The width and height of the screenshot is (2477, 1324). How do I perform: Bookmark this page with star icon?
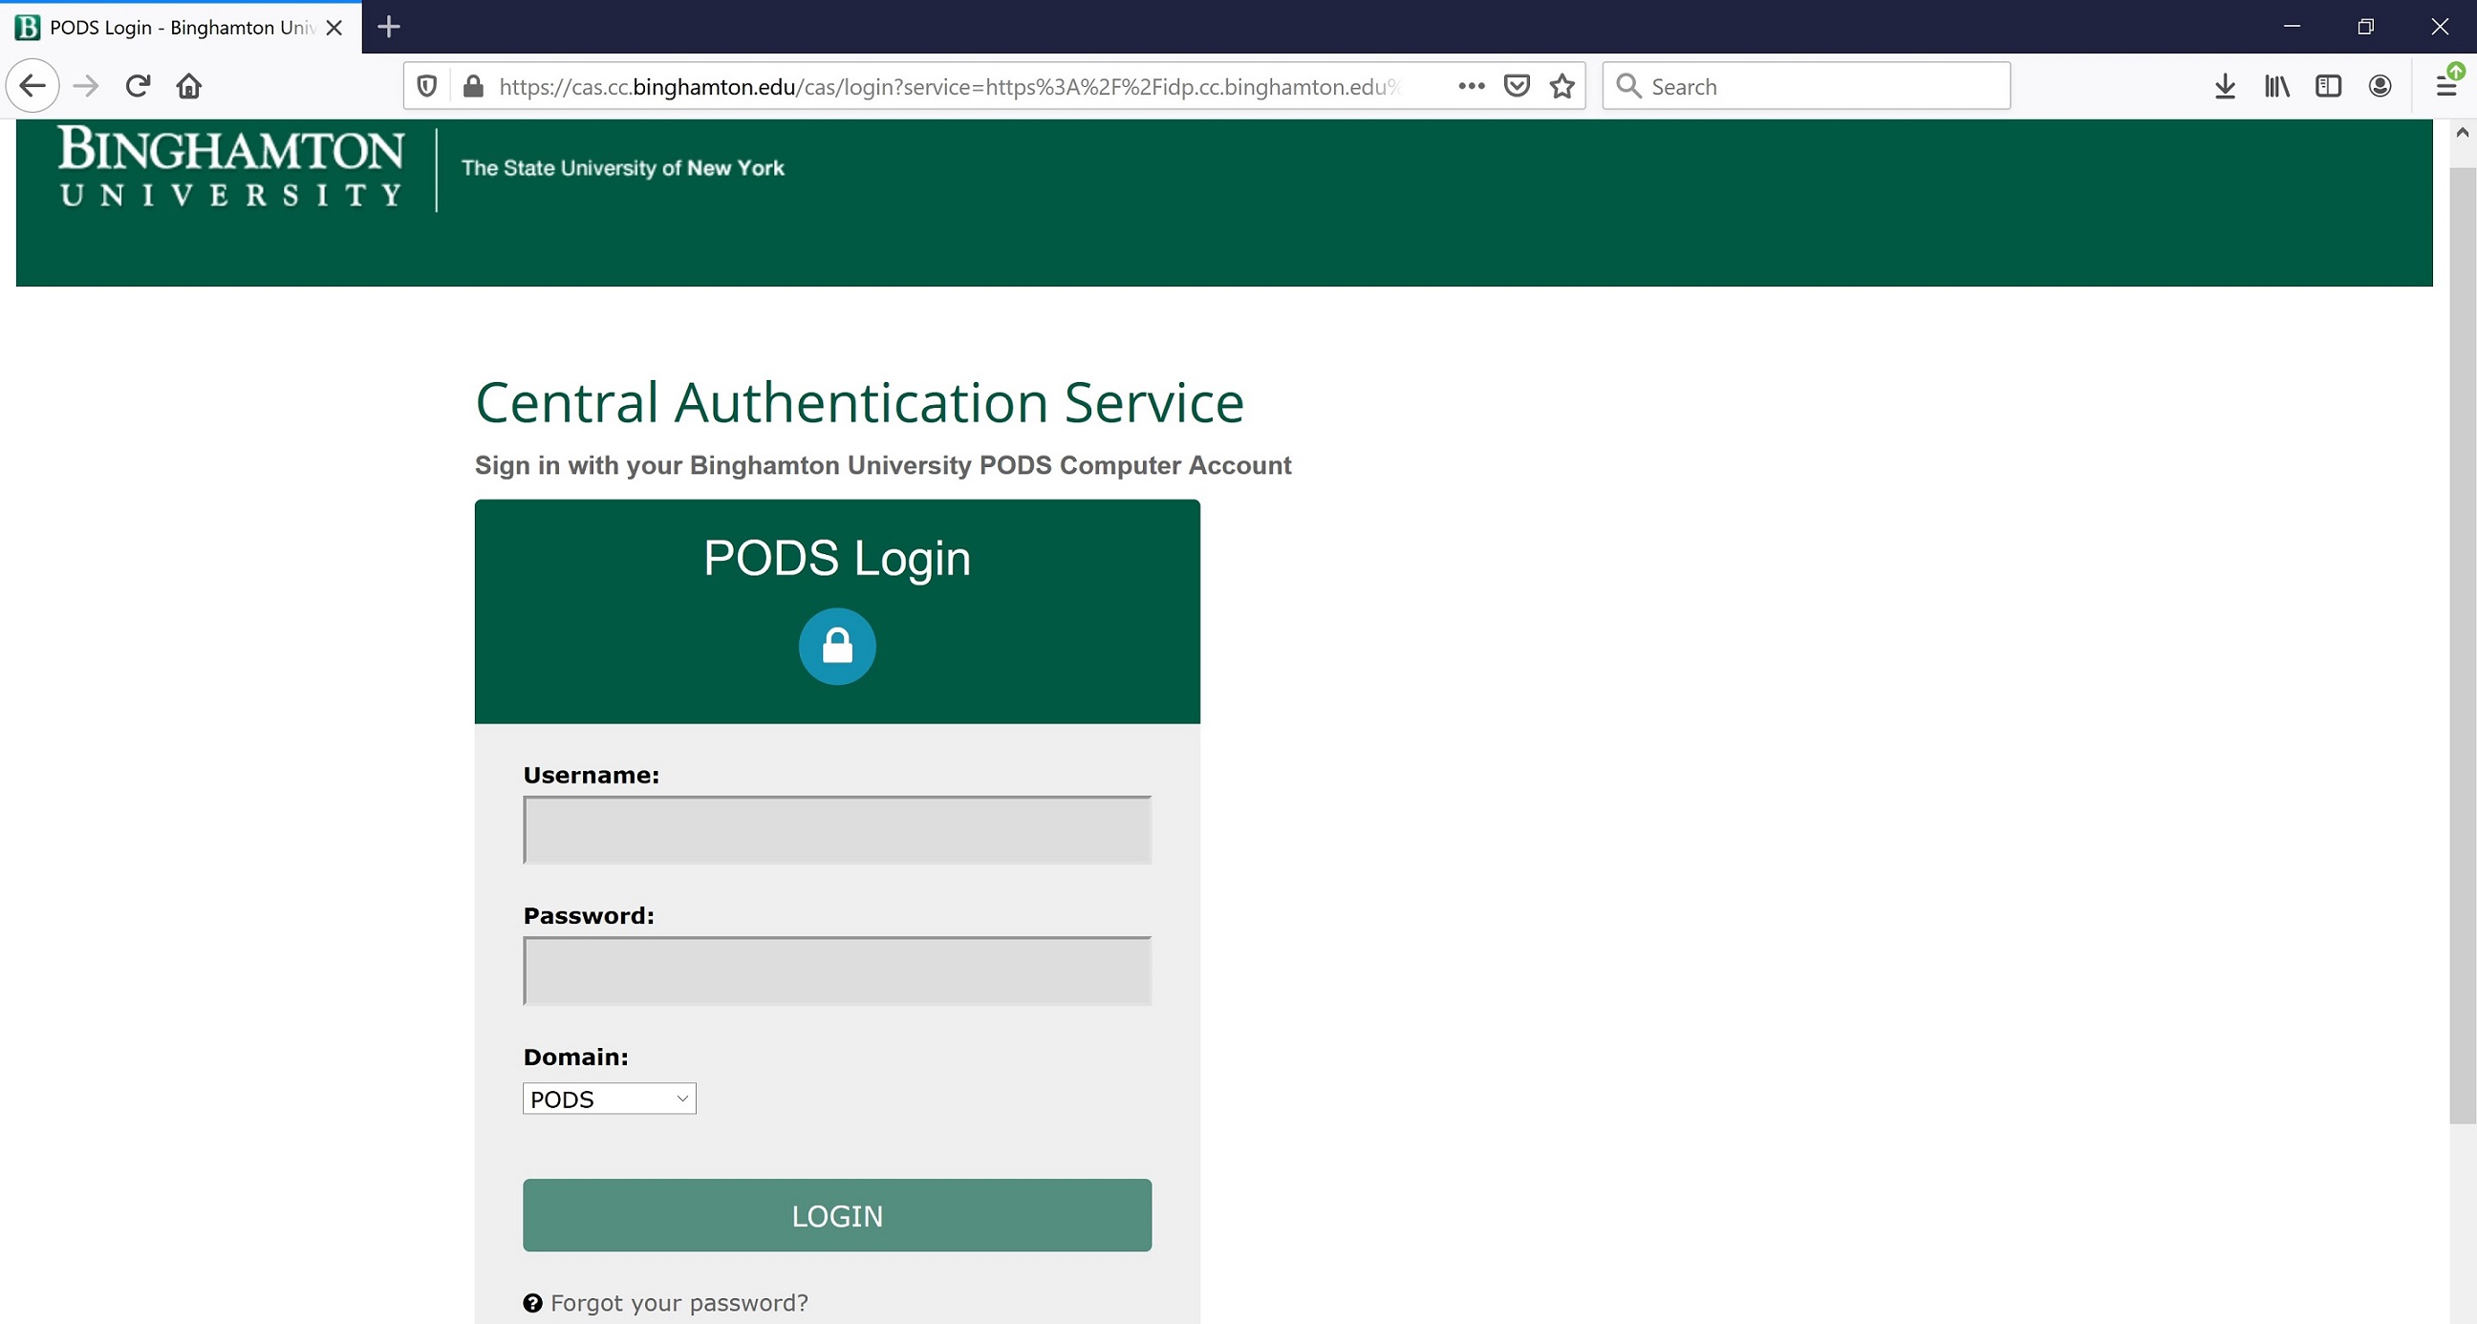pos(1562,87)
